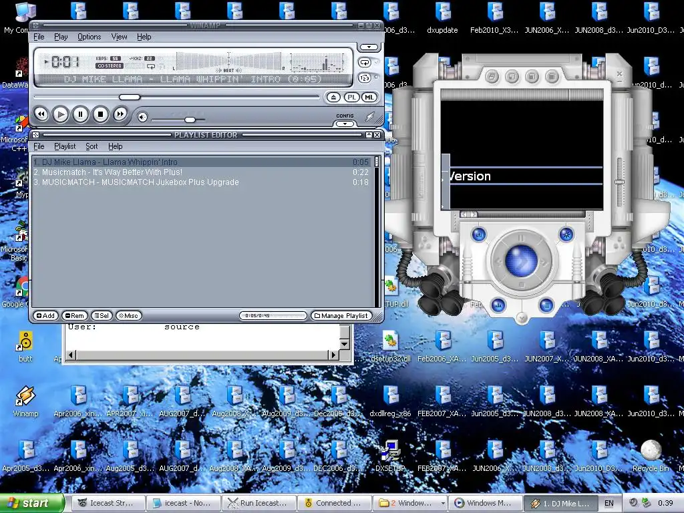Expand the grouped Window... taskbar dropdown
The width and height of the screenshot is (684, 513).
pos(443,503)
